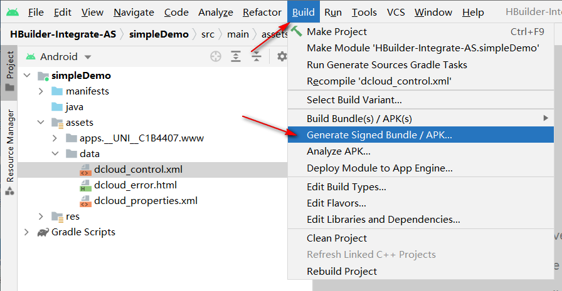The image size is (562, 291).
Task: Expand the res folder chevron
Action: [x=41, y=217]
